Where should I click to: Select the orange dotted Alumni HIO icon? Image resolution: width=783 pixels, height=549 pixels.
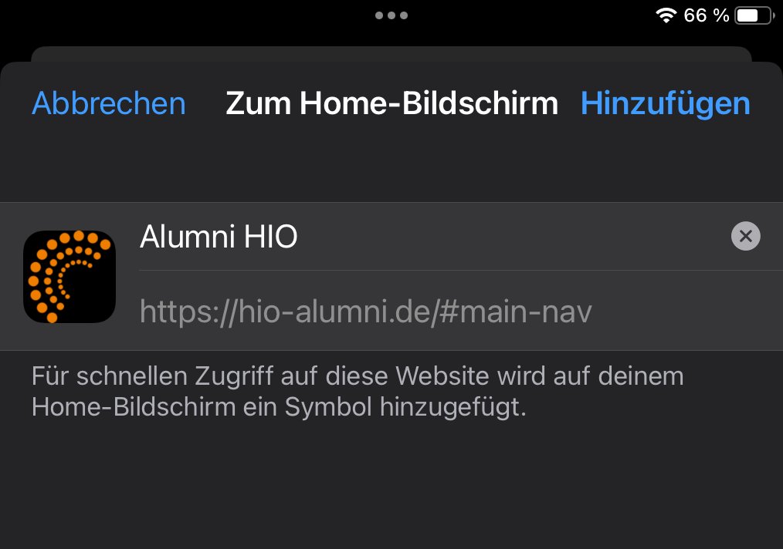click(x=69, y=276)
